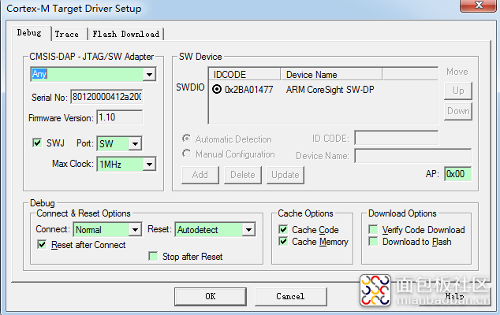The height and width of the screenshot is (315, 500).
Task: Click the IDCODE column header
Action: point(244,74)
